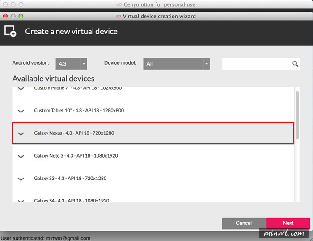Click the wizard window's minimize button
Screen dimensions: 313x241
point(13,16)
